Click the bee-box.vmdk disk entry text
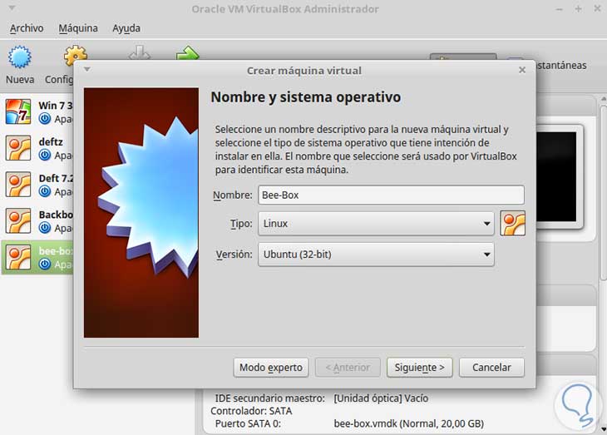This screenshot has width=607, height=435. (x=409, y=423)
